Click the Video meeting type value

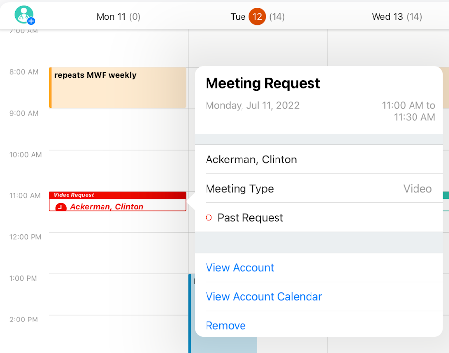417,189
